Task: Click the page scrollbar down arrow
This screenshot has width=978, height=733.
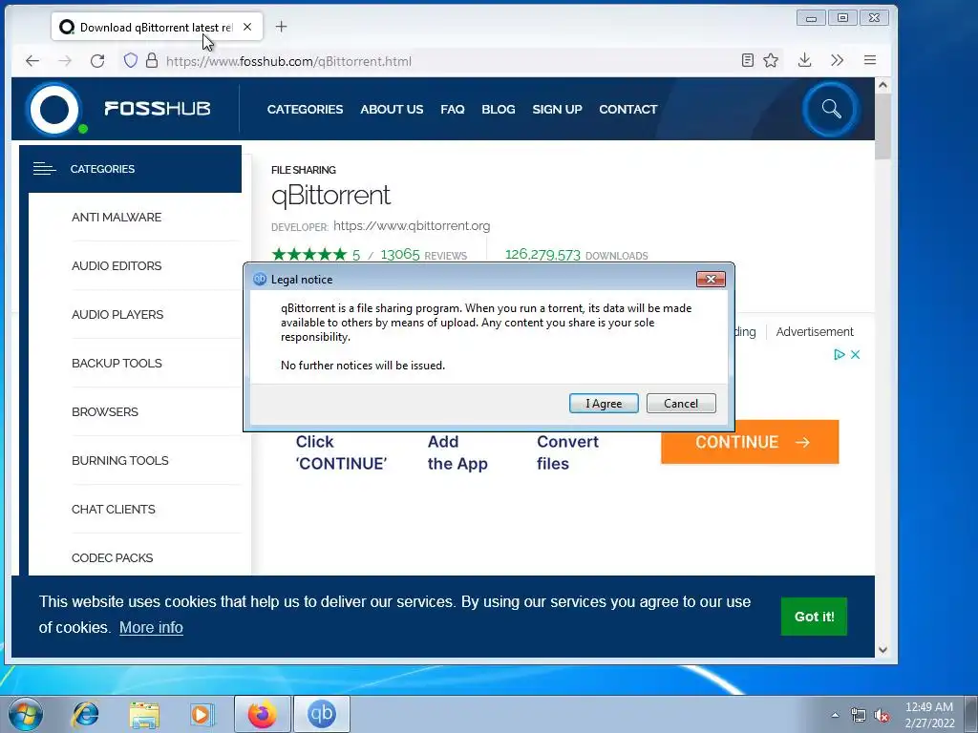Action: [x=882, y=649]
